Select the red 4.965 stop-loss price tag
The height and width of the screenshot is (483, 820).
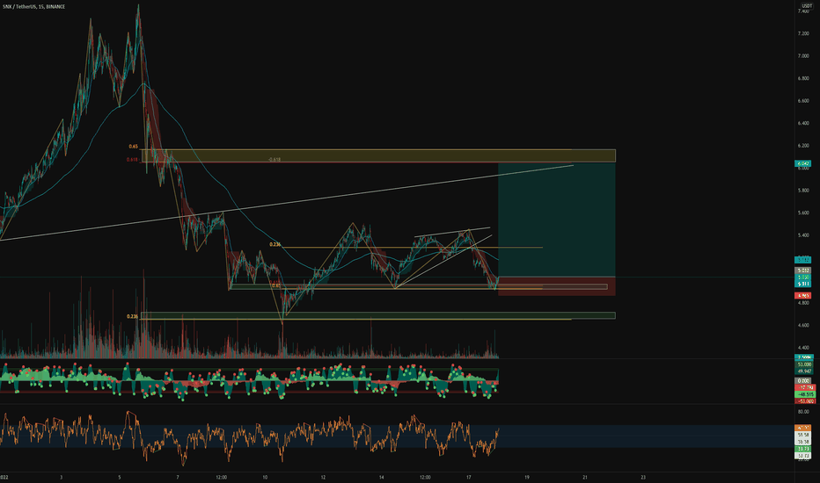pyautogui.click(x=802, y=296)
